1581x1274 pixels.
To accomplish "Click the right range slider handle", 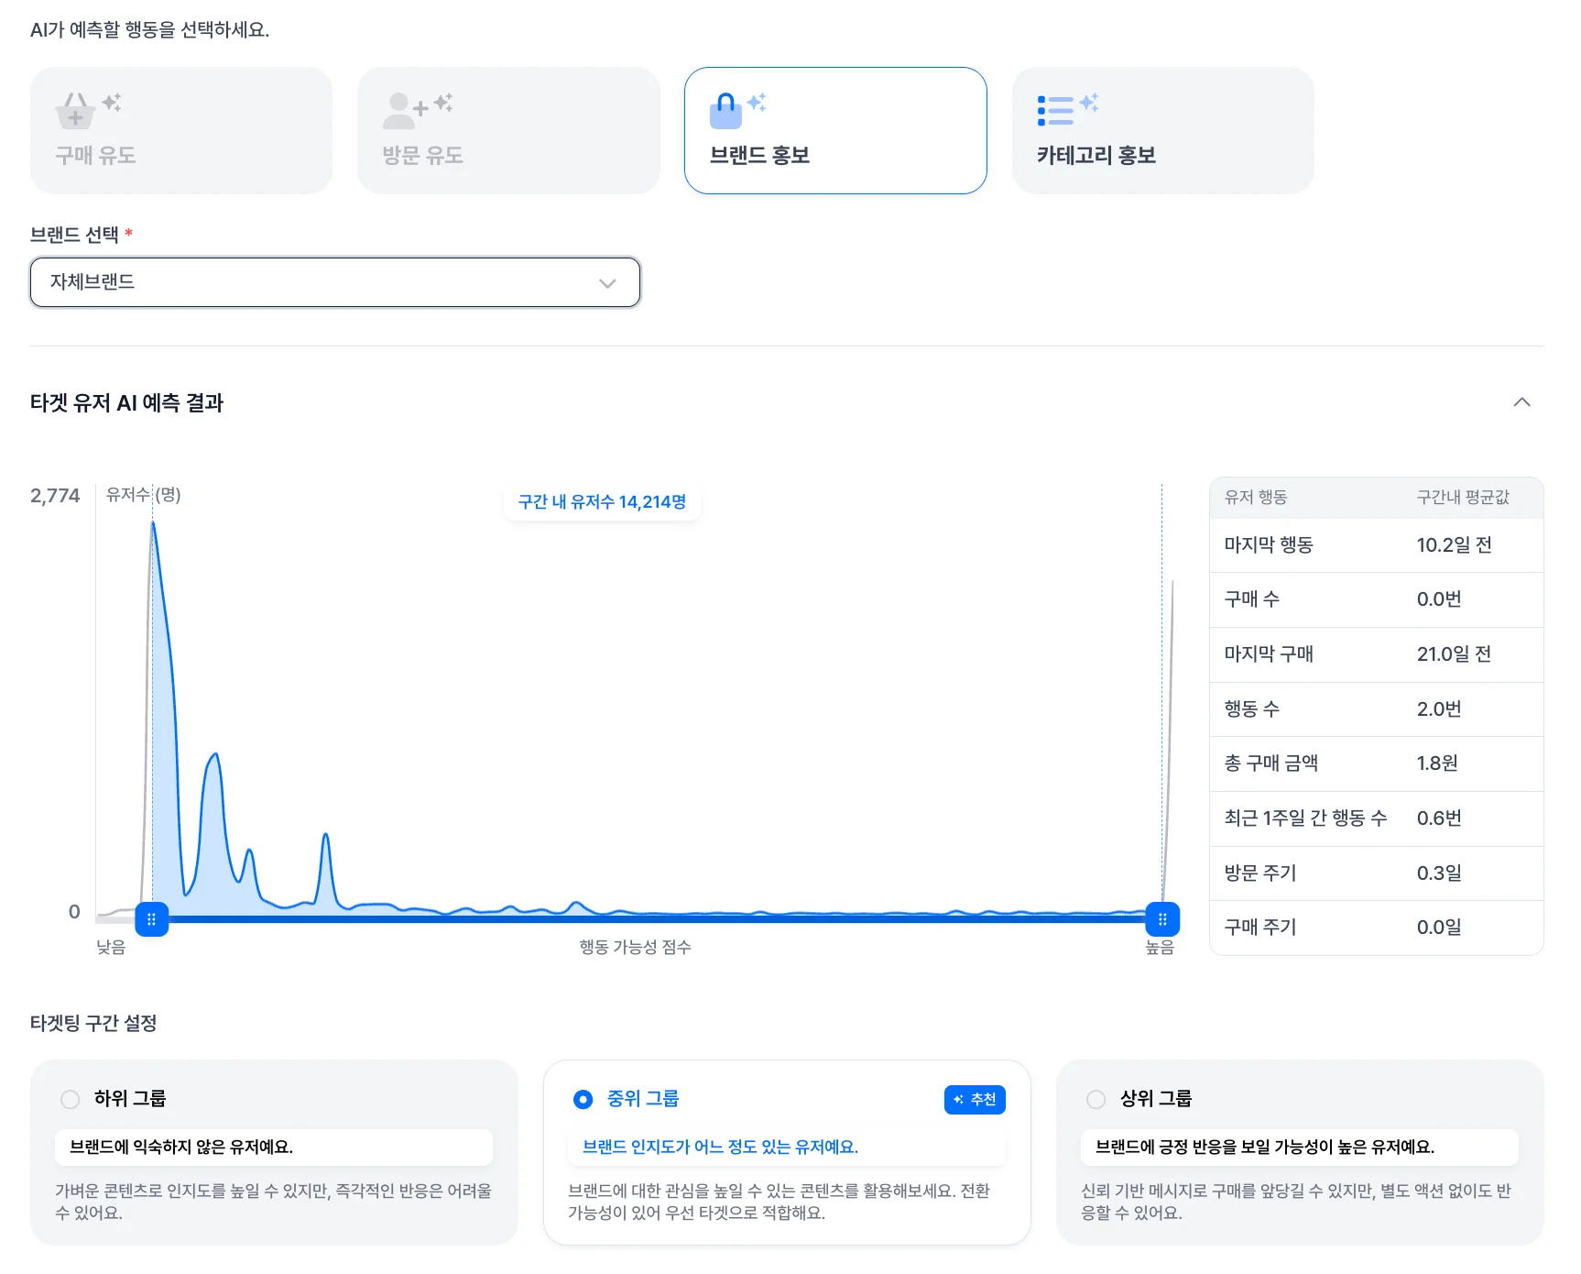I will (x=1162, y=919).
